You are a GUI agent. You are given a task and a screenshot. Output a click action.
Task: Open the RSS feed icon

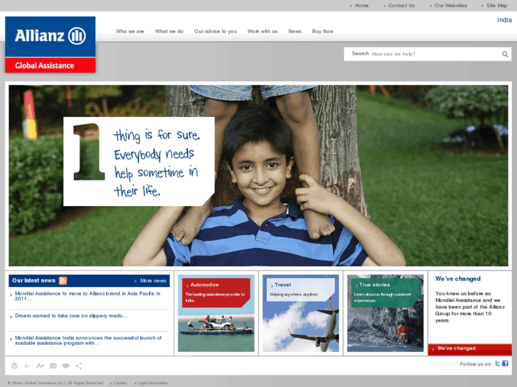pyautogui.click(x=63, y=280)
